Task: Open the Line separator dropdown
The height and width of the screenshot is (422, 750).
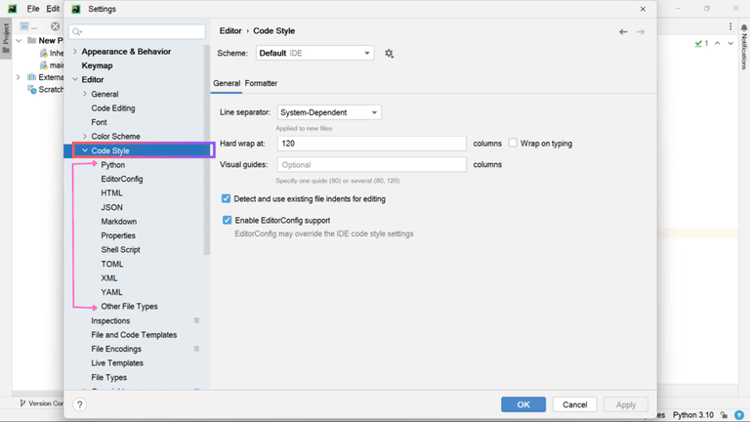Action: 329,112
